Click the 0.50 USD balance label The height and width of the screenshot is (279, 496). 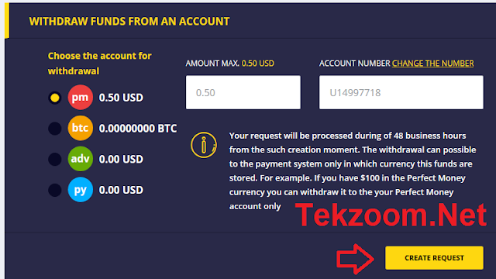(121, 98)
